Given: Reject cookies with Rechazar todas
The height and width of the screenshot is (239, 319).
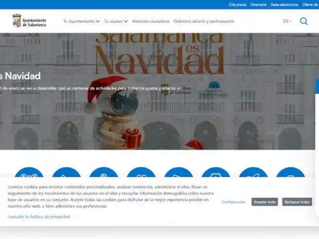Looking at the screenshot, I should [x=297, y=202].
